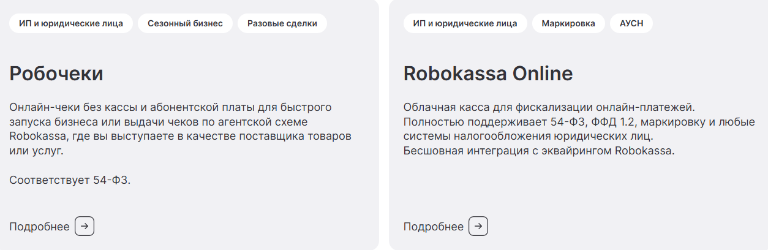Choose the Разовые сделки tag
The image size is (768, 250).
[282, 24]
